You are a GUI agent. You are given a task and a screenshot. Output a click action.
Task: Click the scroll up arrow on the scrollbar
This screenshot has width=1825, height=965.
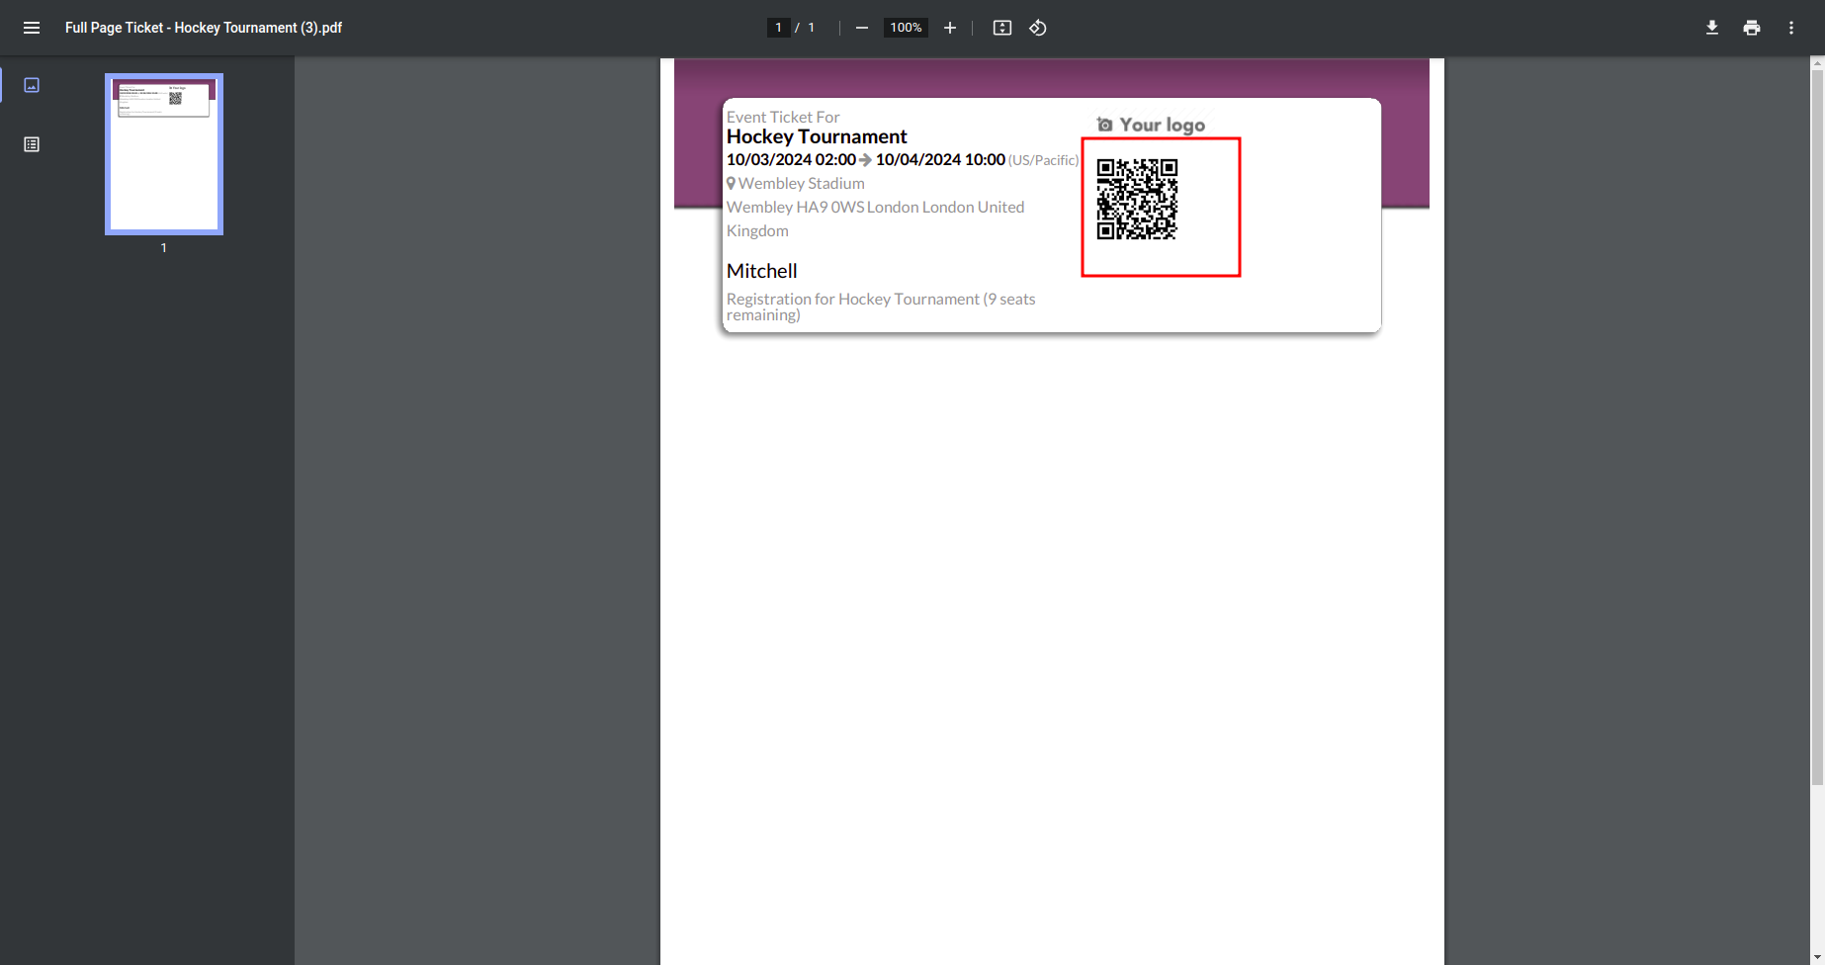[x=1817, y=63]
